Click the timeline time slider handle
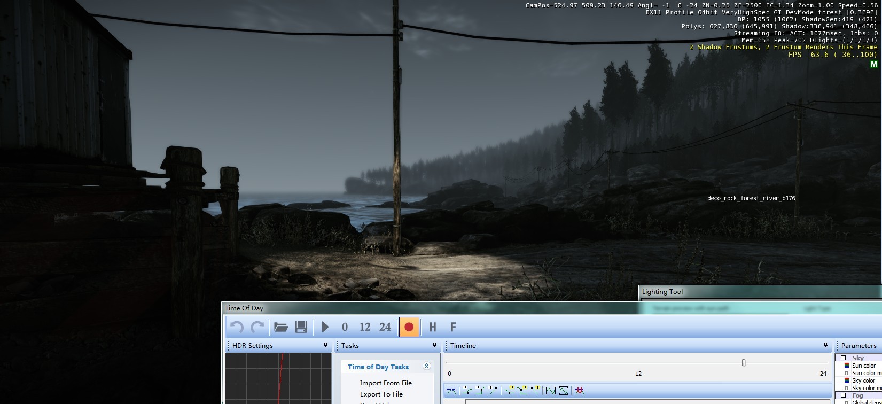This screenshot has height=404, width=882. coord(743,363)
